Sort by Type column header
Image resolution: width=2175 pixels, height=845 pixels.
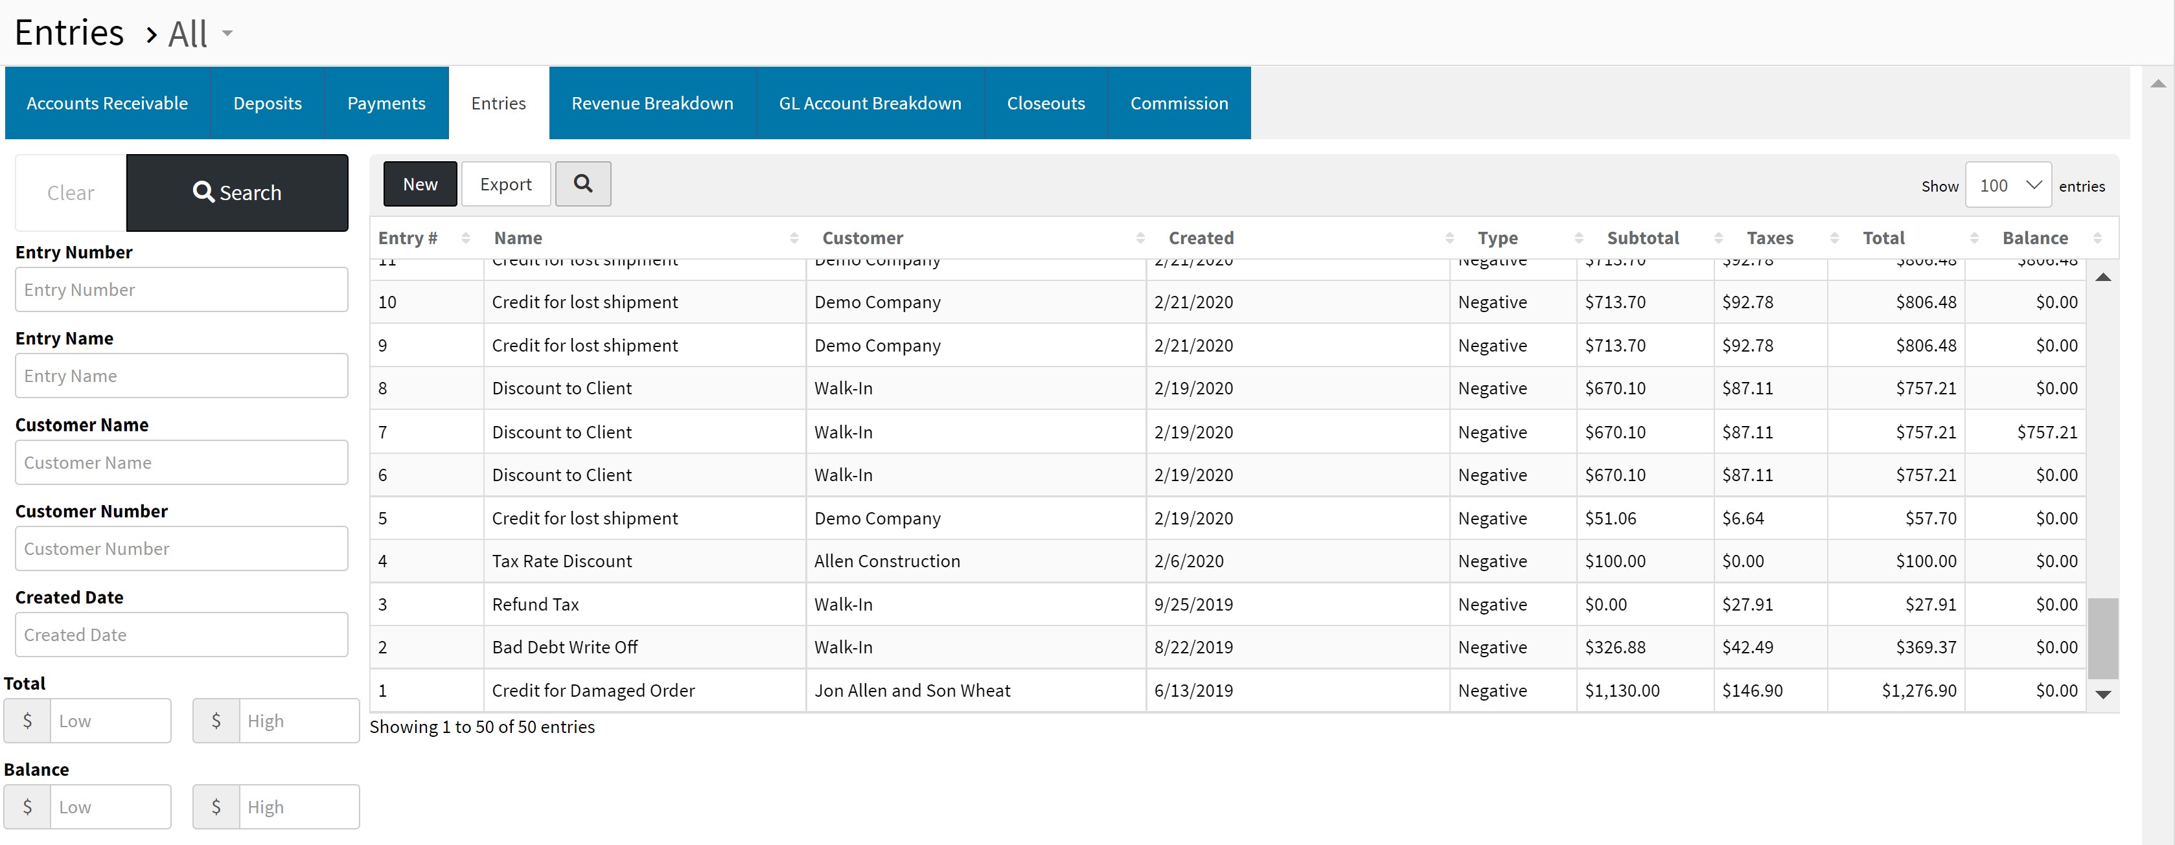coord(1497,238)
